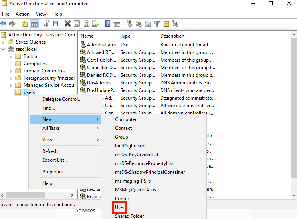This screenshot has width=297, height=219.
Task: Click the DnsAdmins group icon
Action: [x=83, y=82]
